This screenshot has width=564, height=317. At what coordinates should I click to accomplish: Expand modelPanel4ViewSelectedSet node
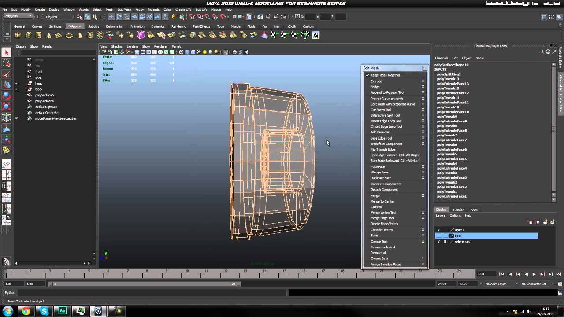pyautogui.click(x=16, y=119)
